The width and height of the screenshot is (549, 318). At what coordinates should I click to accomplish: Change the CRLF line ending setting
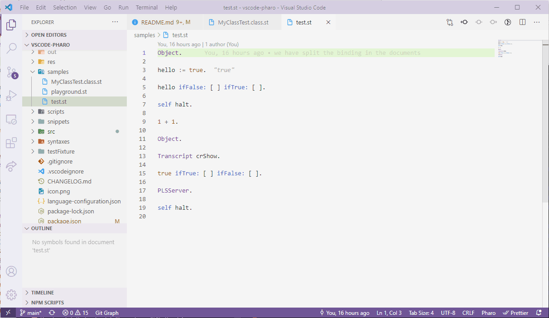point(468,313)
